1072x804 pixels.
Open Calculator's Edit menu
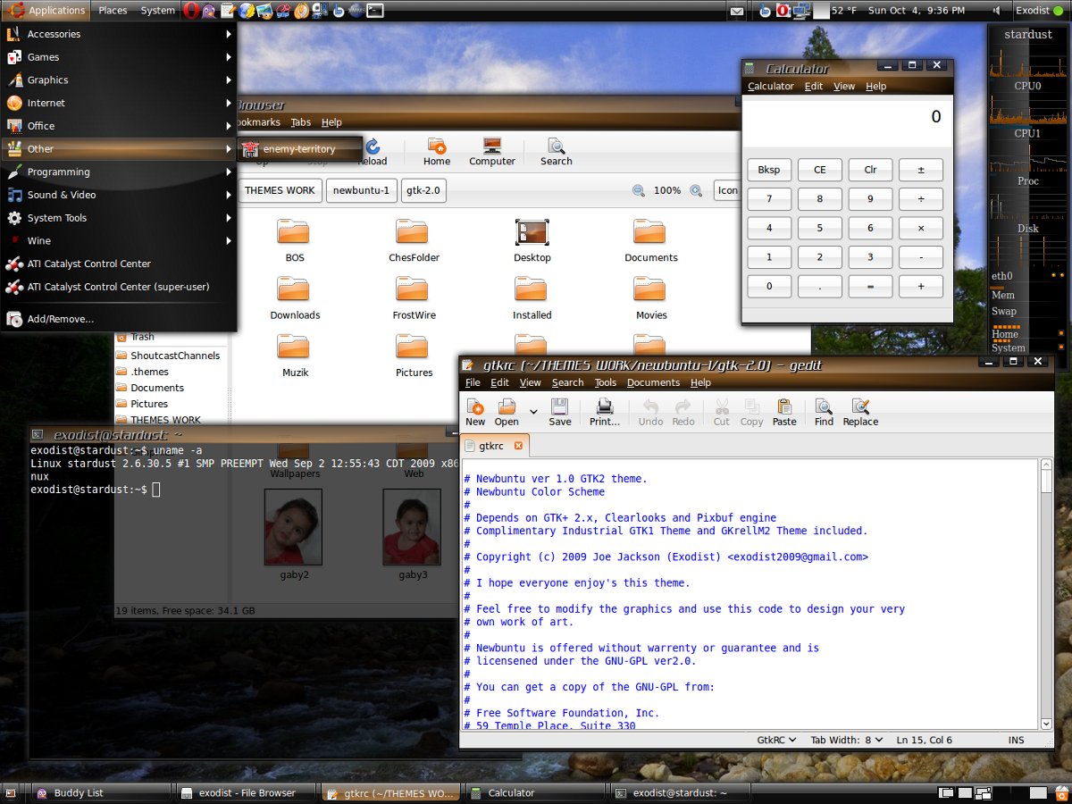(x=814, y=87)
